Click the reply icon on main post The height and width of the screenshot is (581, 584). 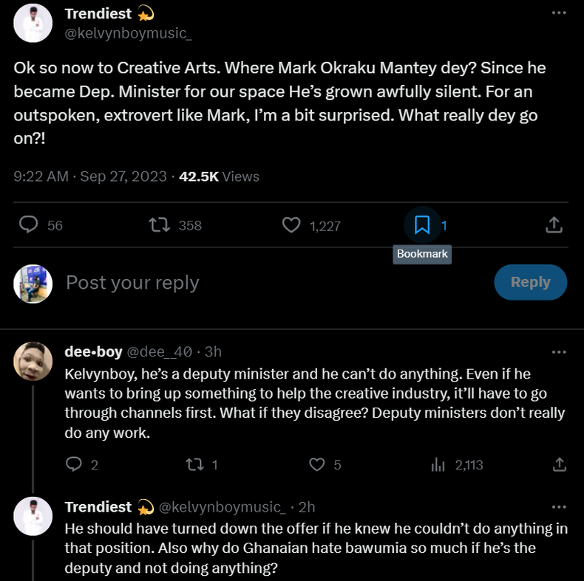point(28,224)
